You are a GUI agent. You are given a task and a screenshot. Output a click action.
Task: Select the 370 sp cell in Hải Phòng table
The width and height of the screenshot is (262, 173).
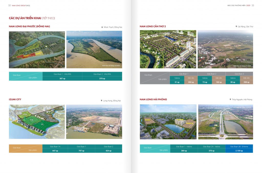coord(212,151)
